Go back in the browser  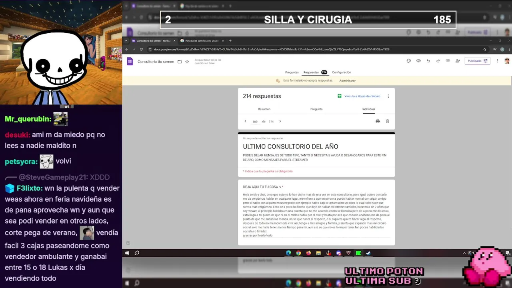tap(127, 49)
